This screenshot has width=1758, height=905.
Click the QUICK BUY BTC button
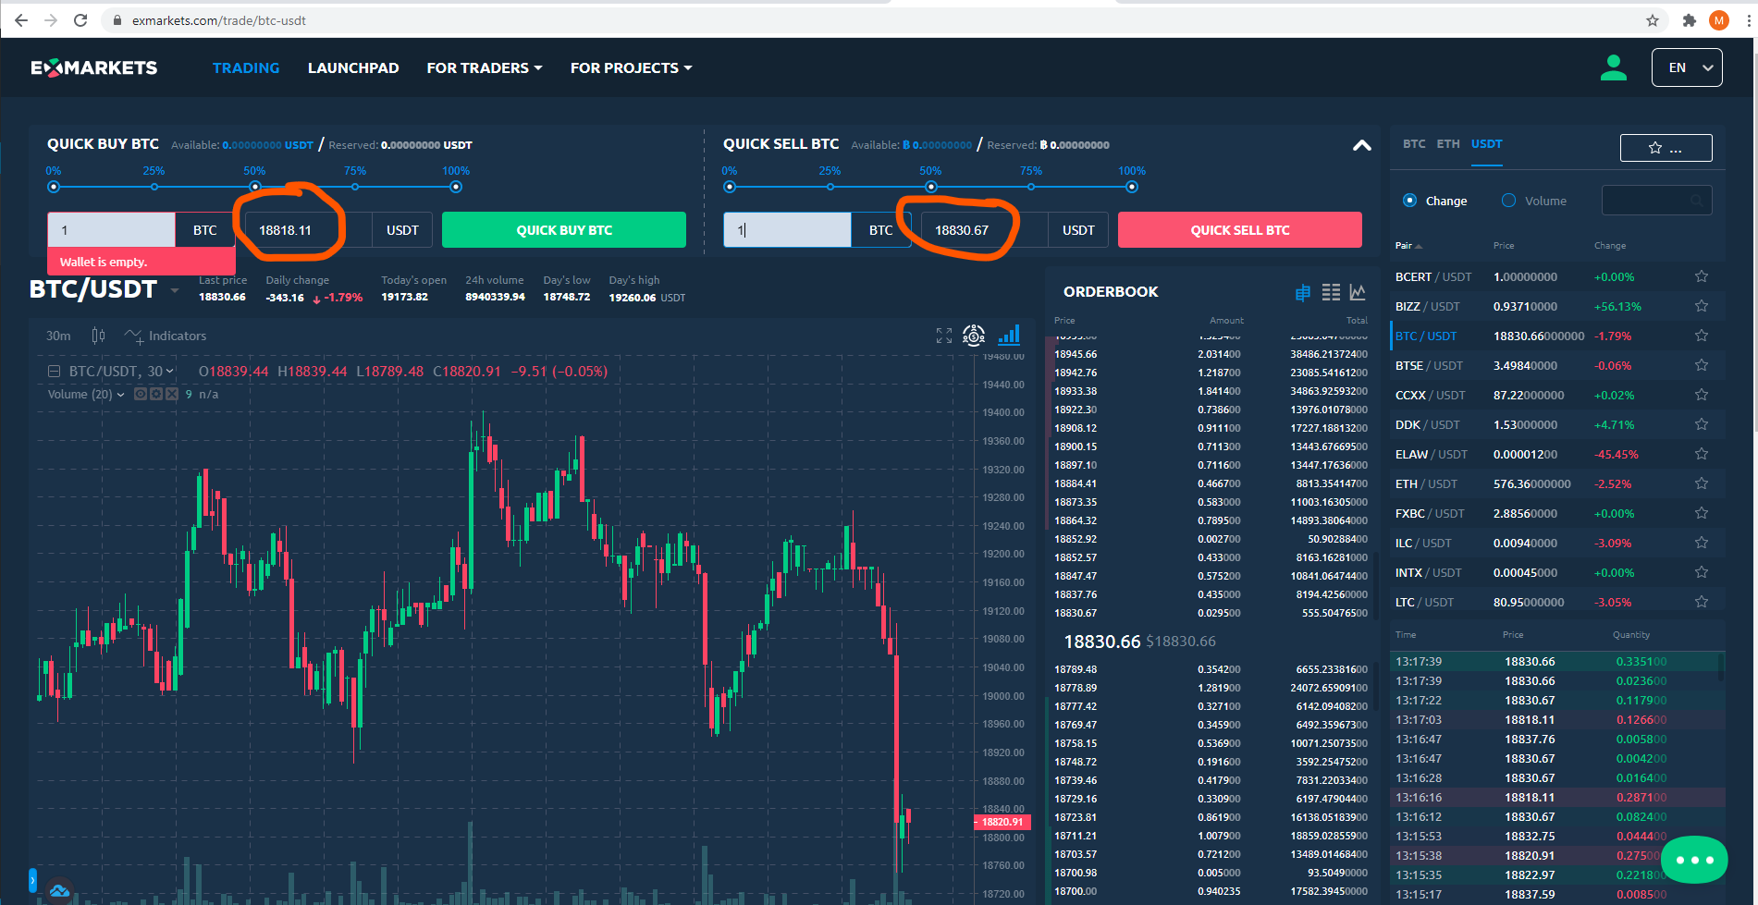coord(564,230)
